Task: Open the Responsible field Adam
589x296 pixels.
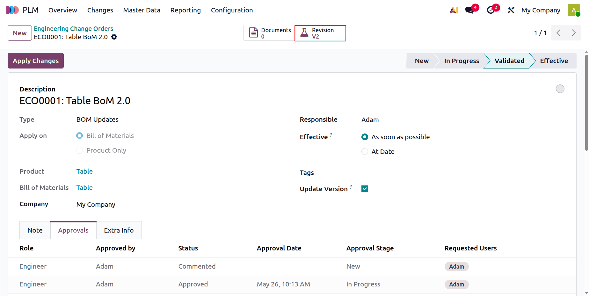Action: 370,120
